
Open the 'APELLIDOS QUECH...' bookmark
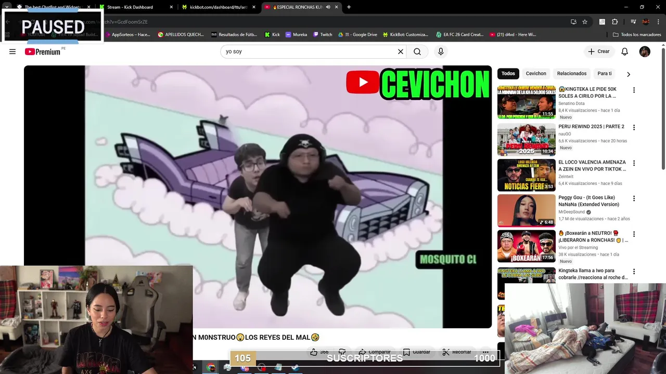[x=181, y=35]
